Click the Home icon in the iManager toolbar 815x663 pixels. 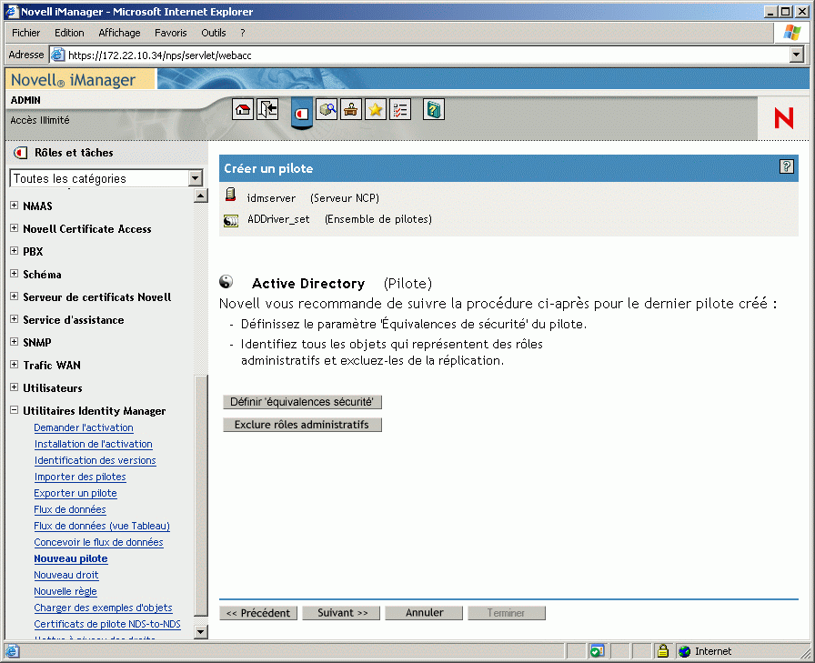point(243,109)
